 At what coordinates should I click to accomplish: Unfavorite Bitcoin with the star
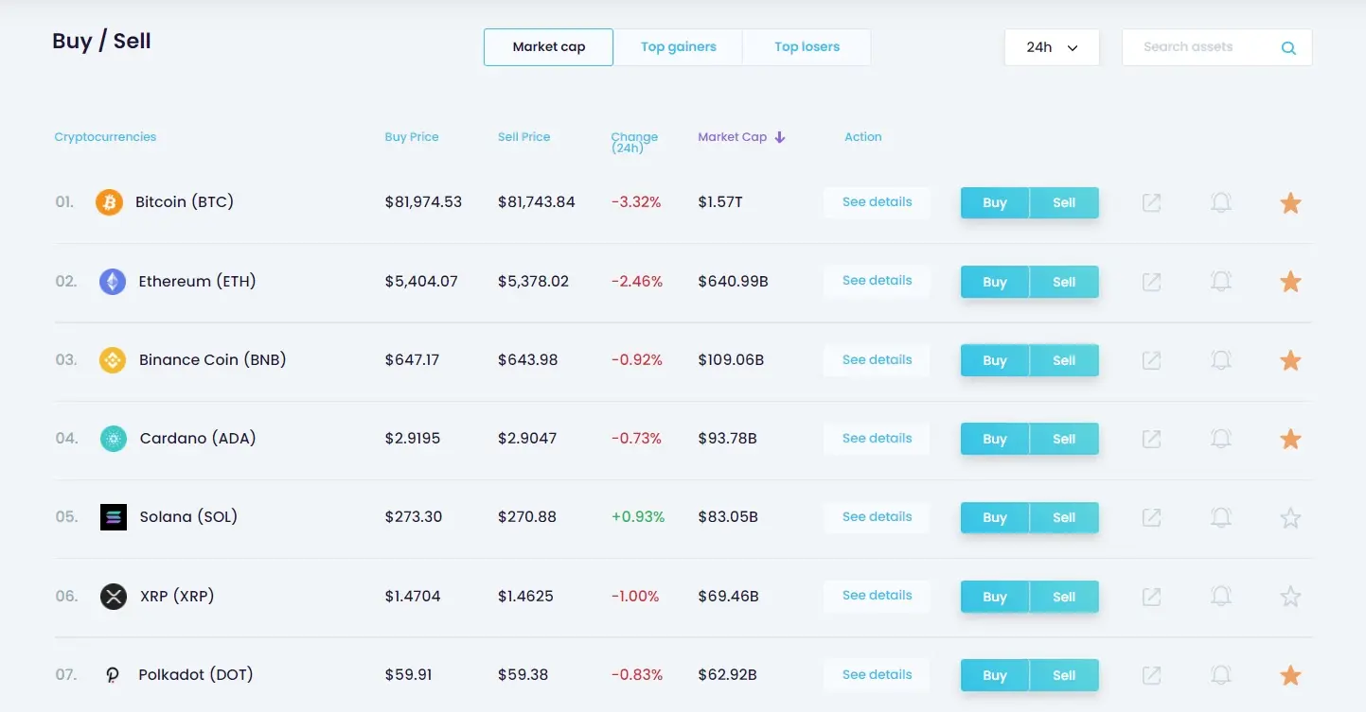pos(1290,202)
